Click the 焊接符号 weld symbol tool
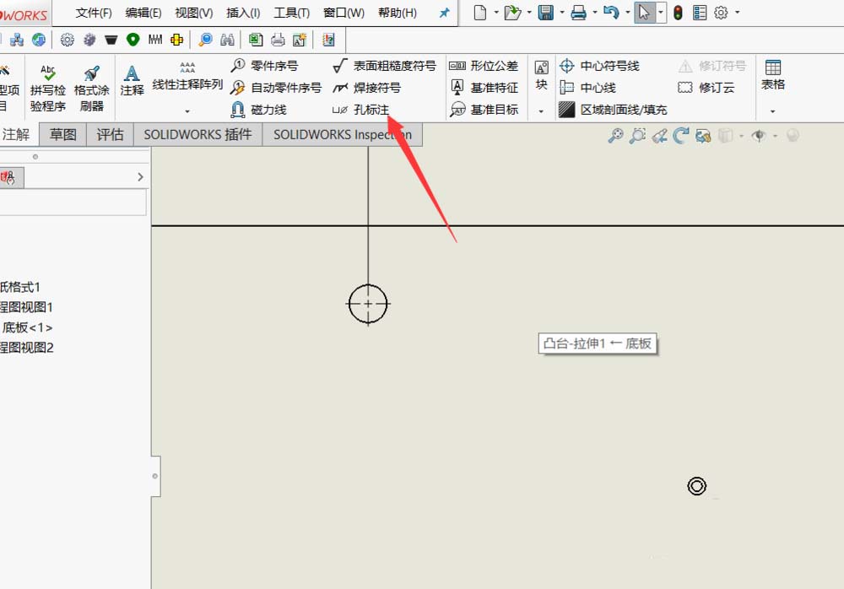This screenshot has width=844, height=589. point(366,87)
